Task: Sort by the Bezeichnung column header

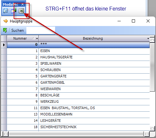Action: tap(93, 38)
